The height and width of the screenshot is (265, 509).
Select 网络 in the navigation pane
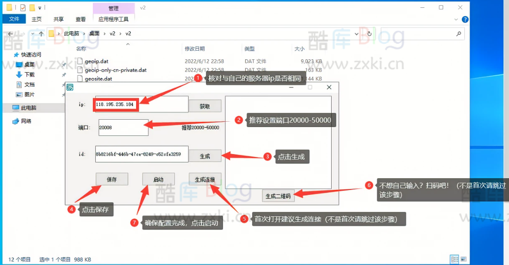click(x=26, y=121)
